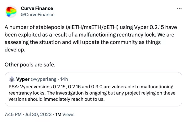Image resolution: width=187 pixels, height=122 pixels.
Task: Click the 7:45 PM tweet timestamp
Action: click(x=13, y=115)
